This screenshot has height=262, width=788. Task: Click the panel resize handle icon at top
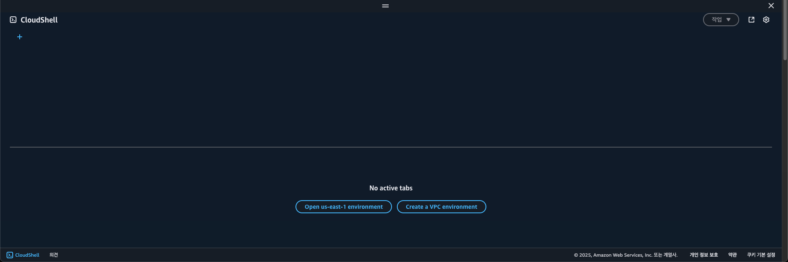[x=385, y=6]
